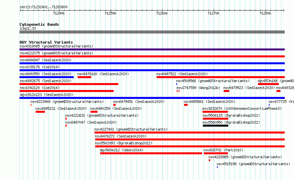
Task: Open nsv6487522 (Sedlazeck2020) label
Action: click(x=182, y=74)
